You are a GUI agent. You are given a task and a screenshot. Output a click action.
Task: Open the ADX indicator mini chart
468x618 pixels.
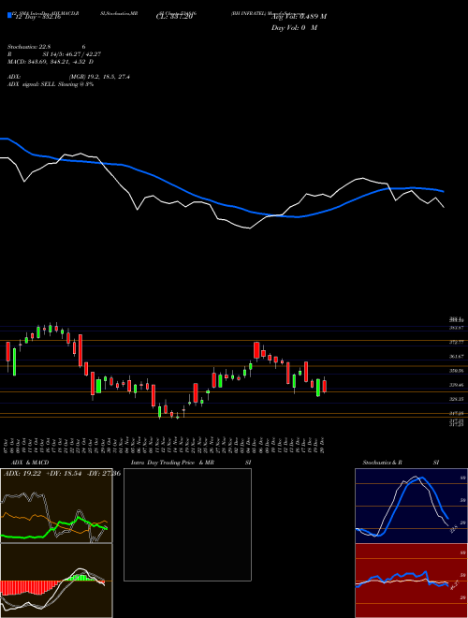click(56, 506)
